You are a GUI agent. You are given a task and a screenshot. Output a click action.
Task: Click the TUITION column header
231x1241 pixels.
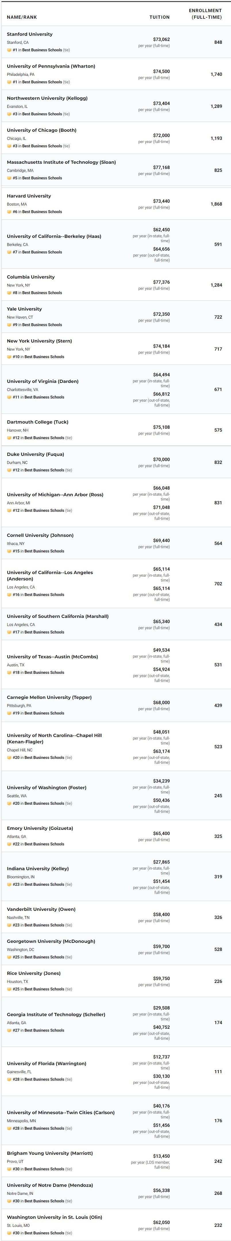159,17
